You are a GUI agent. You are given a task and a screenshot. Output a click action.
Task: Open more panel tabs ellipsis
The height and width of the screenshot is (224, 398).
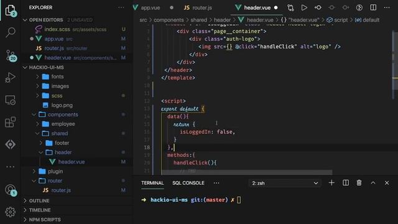[x=216, y=183]
